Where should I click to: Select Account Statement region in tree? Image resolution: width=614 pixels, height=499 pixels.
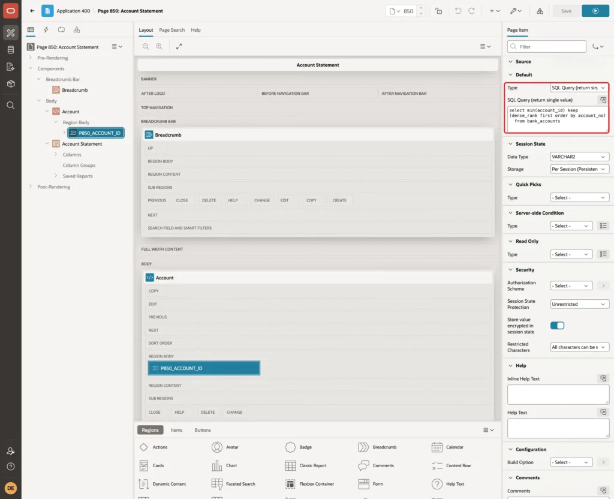82,144
